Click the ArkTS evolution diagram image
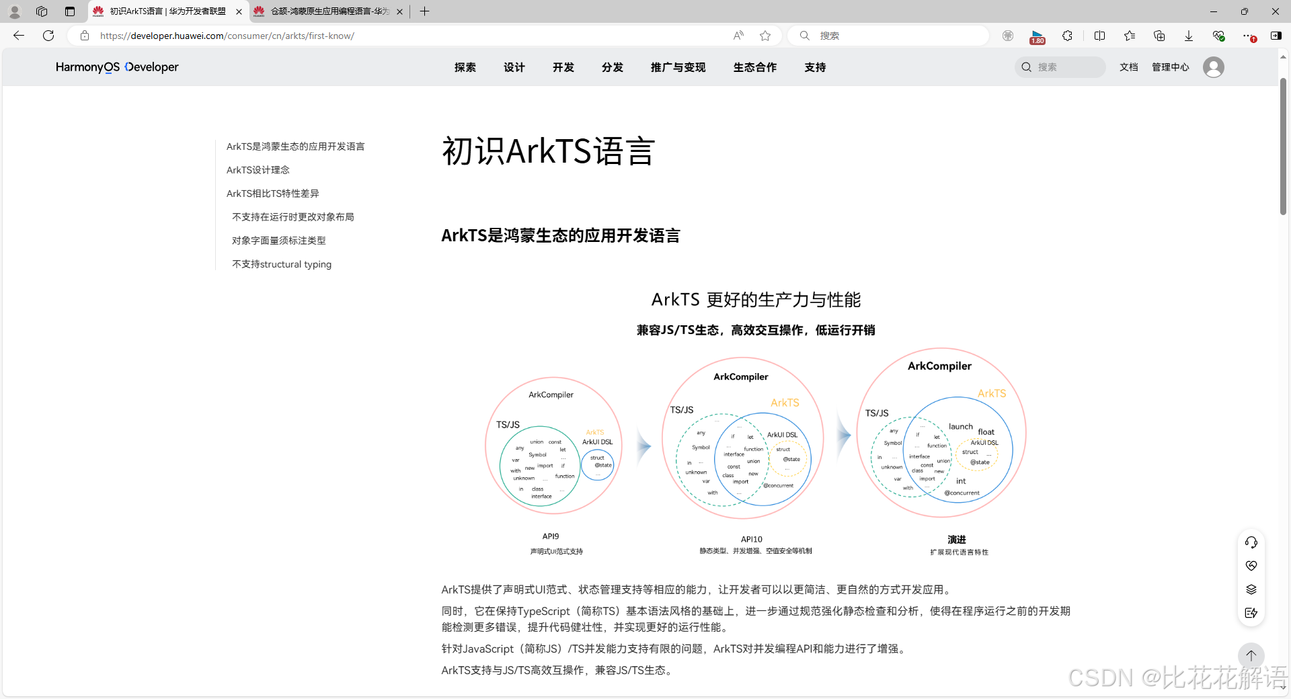Image resolution: width=1291 pixels, height=699 pixels. (756, 425)
